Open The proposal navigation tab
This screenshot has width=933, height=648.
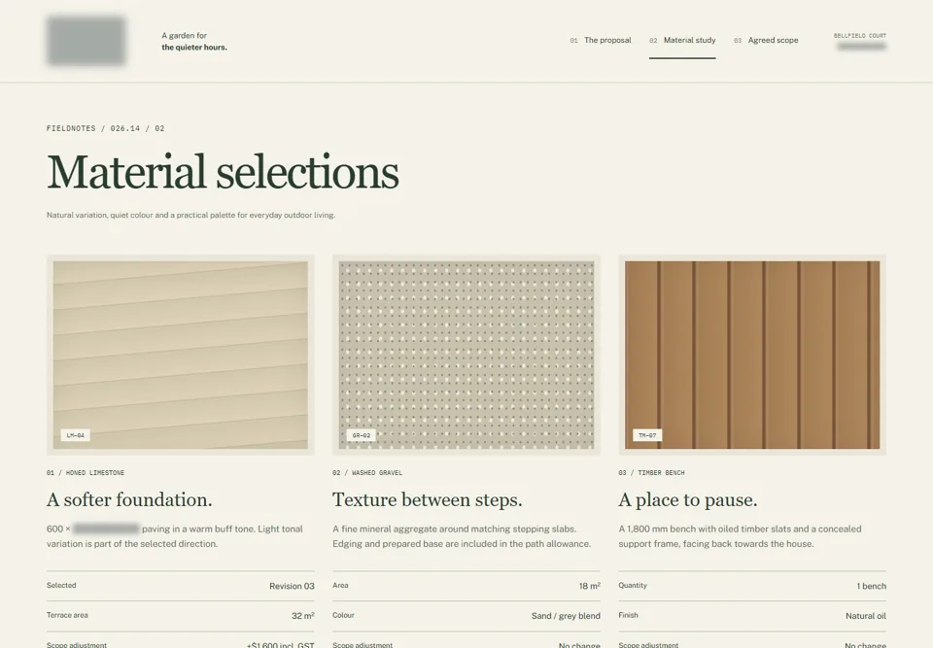coord(601,41)
